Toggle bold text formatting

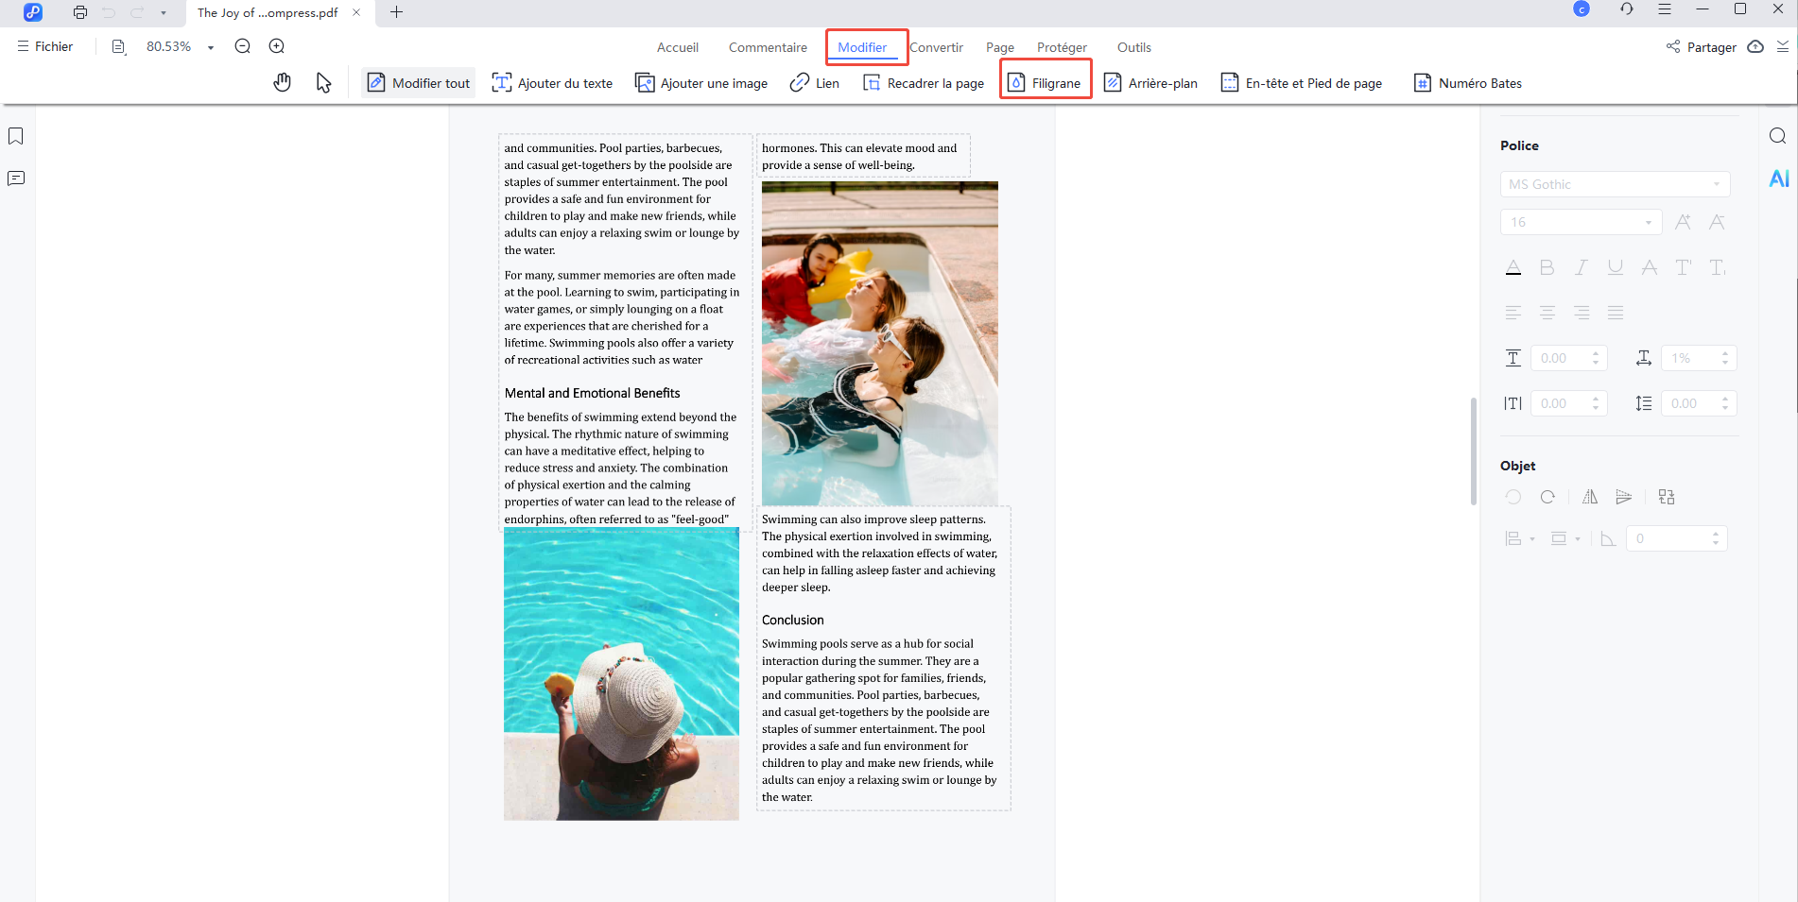coord(1547,268)
